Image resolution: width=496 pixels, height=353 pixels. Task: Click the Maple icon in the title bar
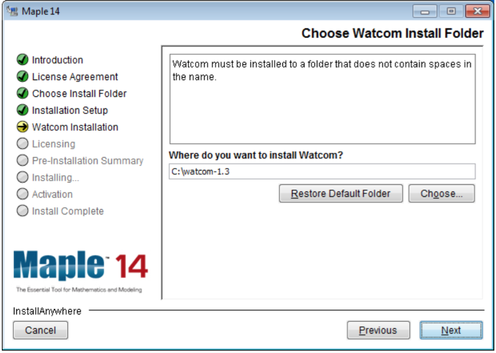tap(11, 10)
